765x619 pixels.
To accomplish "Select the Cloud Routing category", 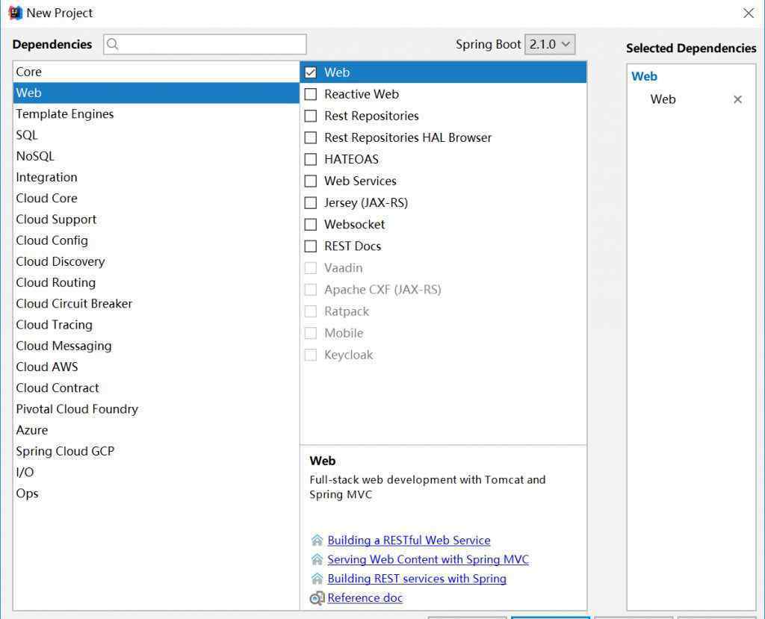I will 156,282.
